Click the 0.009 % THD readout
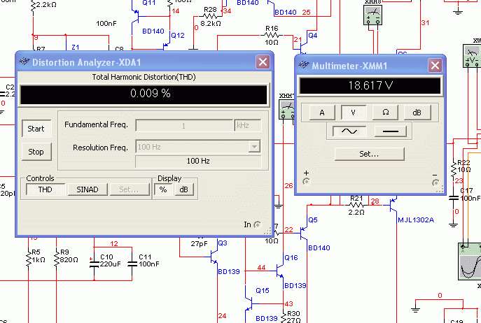 pyautogui.click(x=144, y=94)
